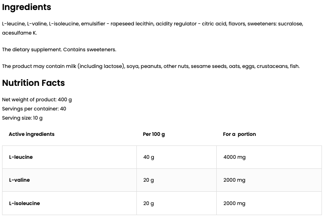The width and height of the screenshot is (324, 218).
Task: Click the '2000 mg' cell in L-isoleucine row
Action: [235, 203]
